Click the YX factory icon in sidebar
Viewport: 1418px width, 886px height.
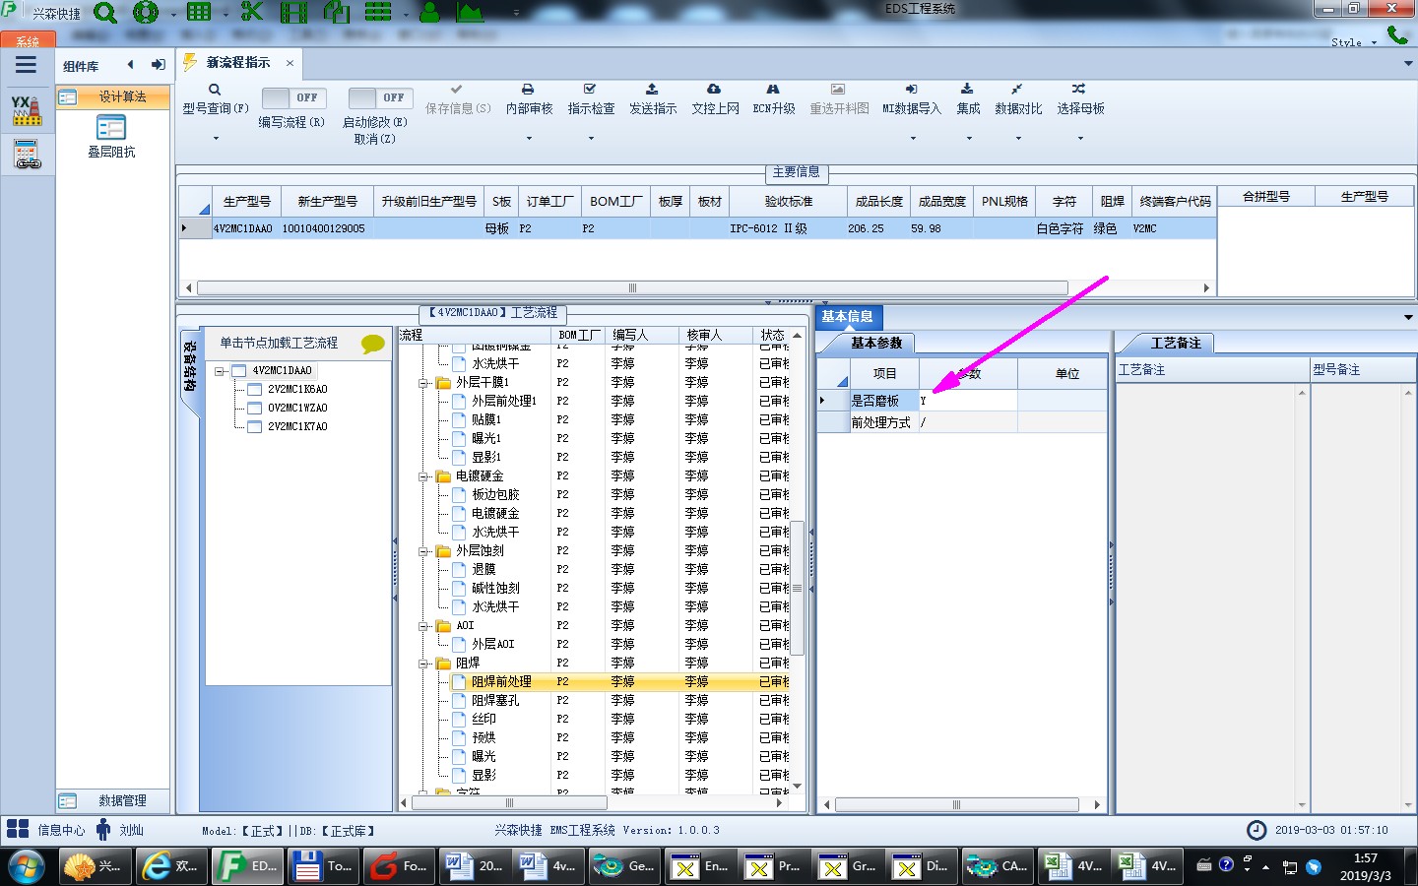[x=27, y=110]
